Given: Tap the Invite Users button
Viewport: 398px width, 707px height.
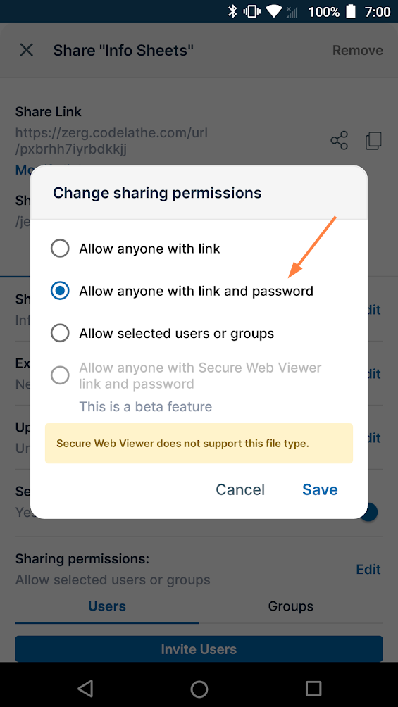Looking at the screenshot, I should 199,649.
